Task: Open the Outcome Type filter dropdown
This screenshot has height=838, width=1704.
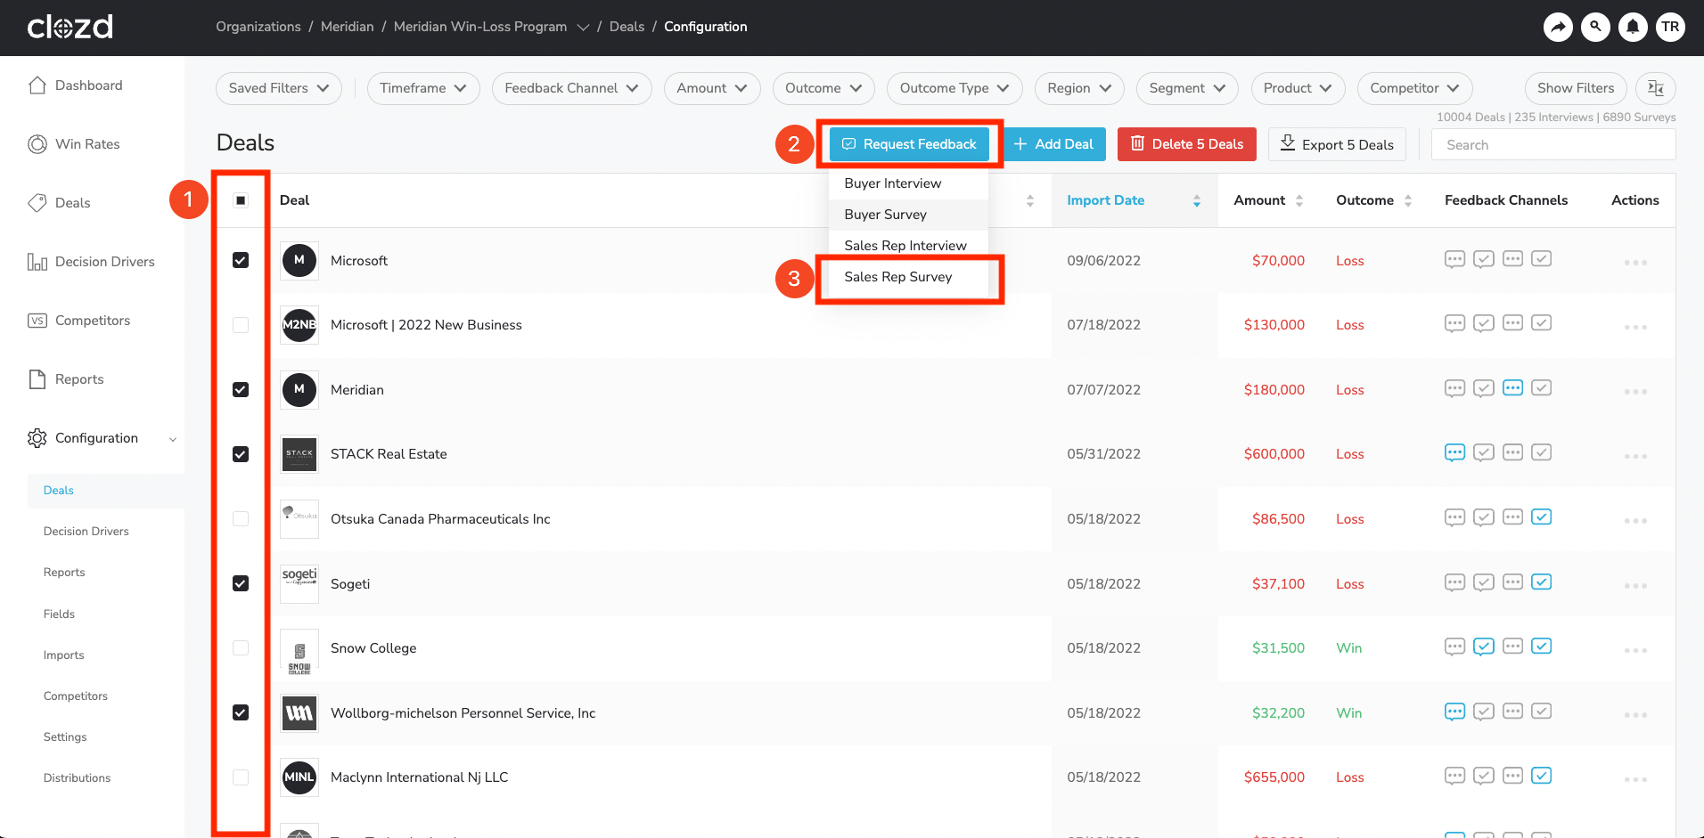Action: [954, 88]
